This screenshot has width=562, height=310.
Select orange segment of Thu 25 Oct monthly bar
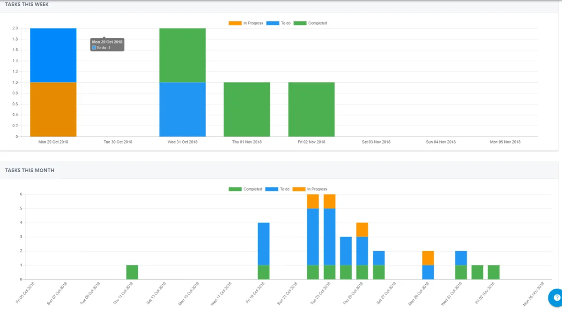pos(362,230)
